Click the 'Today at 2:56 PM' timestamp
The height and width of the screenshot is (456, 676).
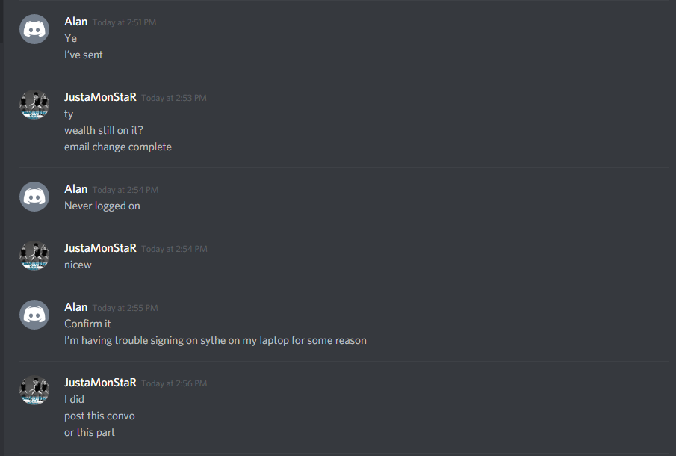coord(174,383)
